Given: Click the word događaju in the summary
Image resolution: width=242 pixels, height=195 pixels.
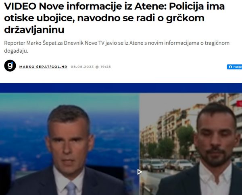Looking at the screenshot, I should click(16, 51).
